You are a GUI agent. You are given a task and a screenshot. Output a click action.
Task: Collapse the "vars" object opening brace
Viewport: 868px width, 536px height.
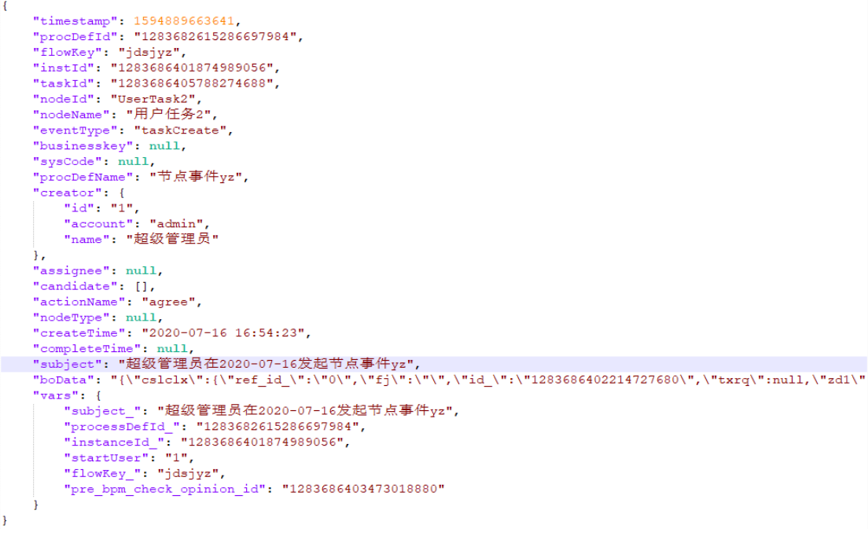coord(98,395)
